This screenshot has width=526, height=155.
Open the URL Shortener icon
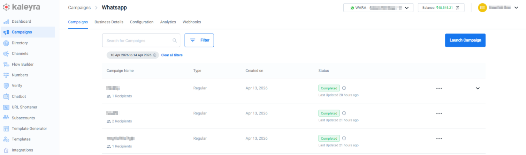(x=6, y=107)
